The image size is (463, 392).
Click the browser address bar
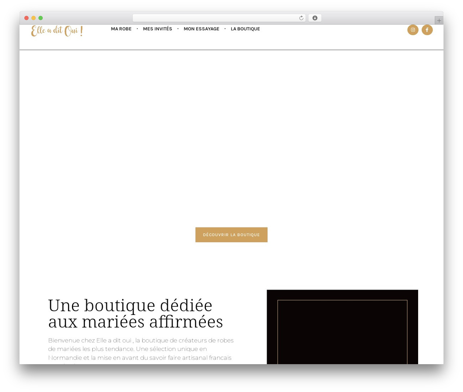click(219, 18)
